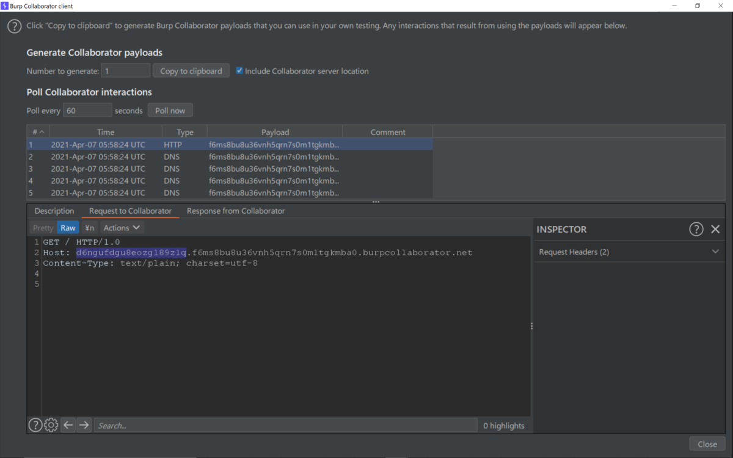
Task: Click the Comment column header
Action: point(388,132)
